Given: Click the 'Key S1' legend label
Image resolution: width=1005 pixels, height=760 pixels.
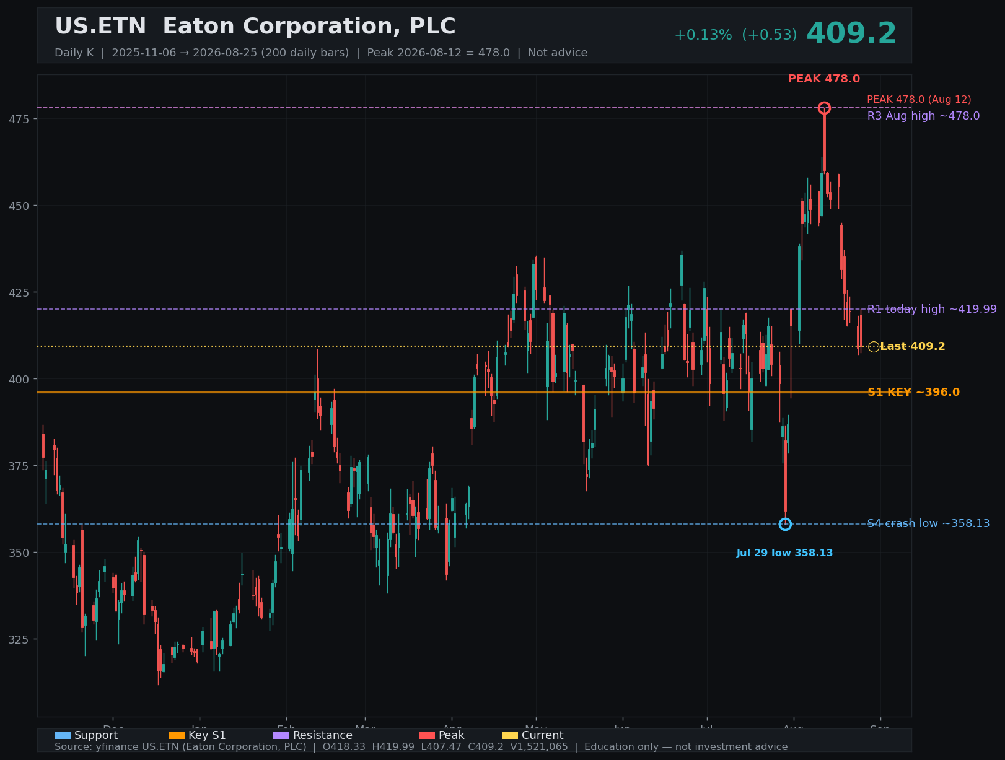Looking at the screenshot, I should click(x=208, y=736).
